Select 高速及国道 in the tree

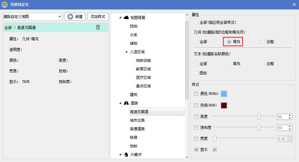[x=157, y=112]
